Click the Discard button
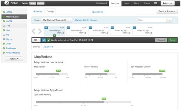Screen dimensions: 181x110 click(x=161, y=40)
